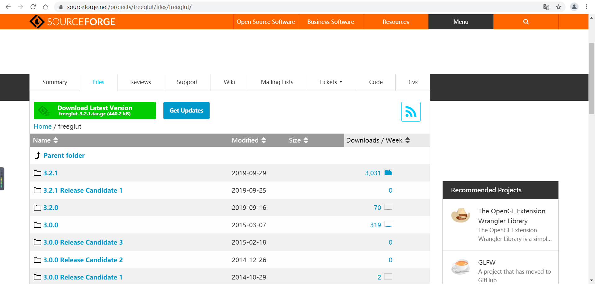
Task: Go back with the browser back arrow
Action: click(8, 7)
